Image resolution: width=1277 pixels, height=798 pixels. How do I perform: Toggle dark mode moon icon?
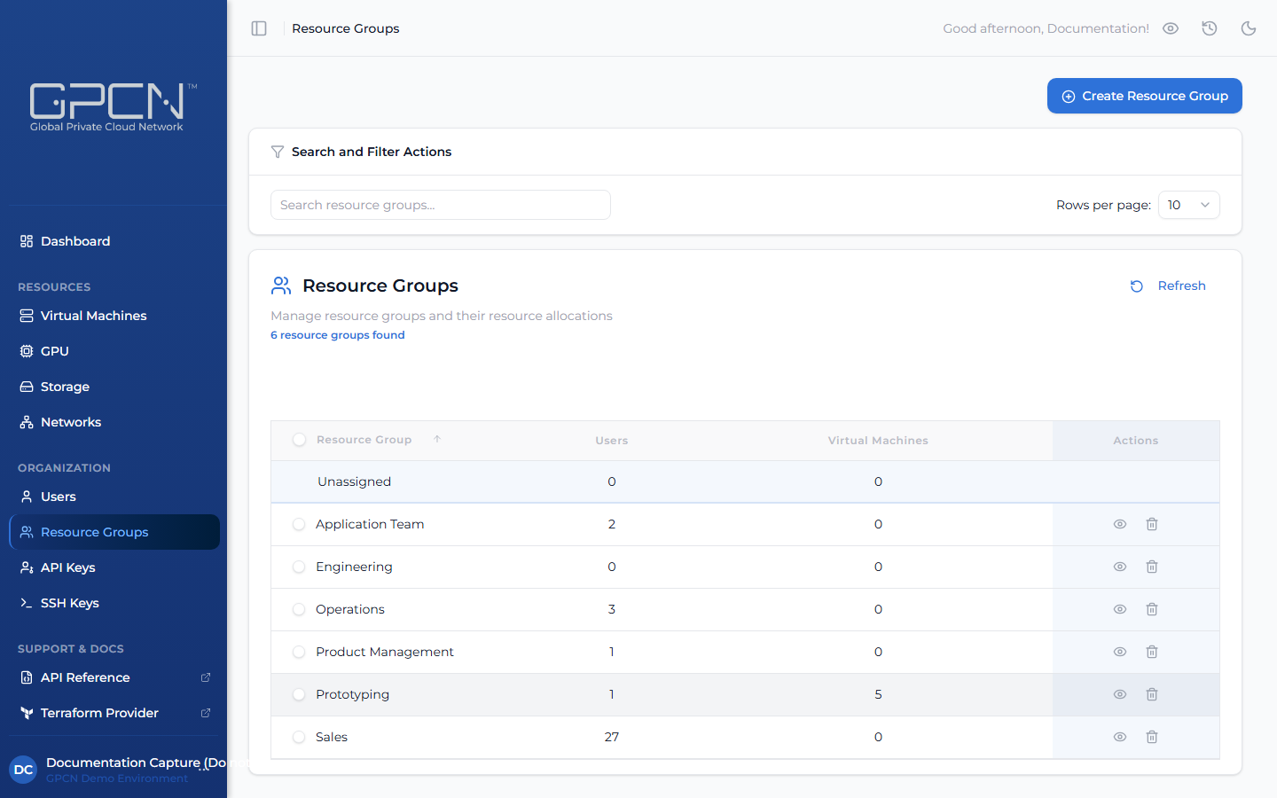click(x=1249, y=28)
